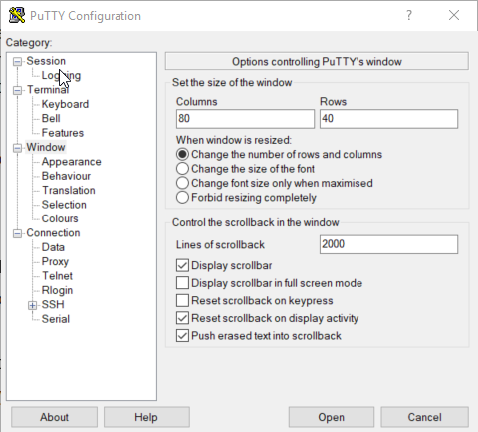The image size is (478, 432).
Task: Click the Lines of scrollback field
Action: pos(388,245)
